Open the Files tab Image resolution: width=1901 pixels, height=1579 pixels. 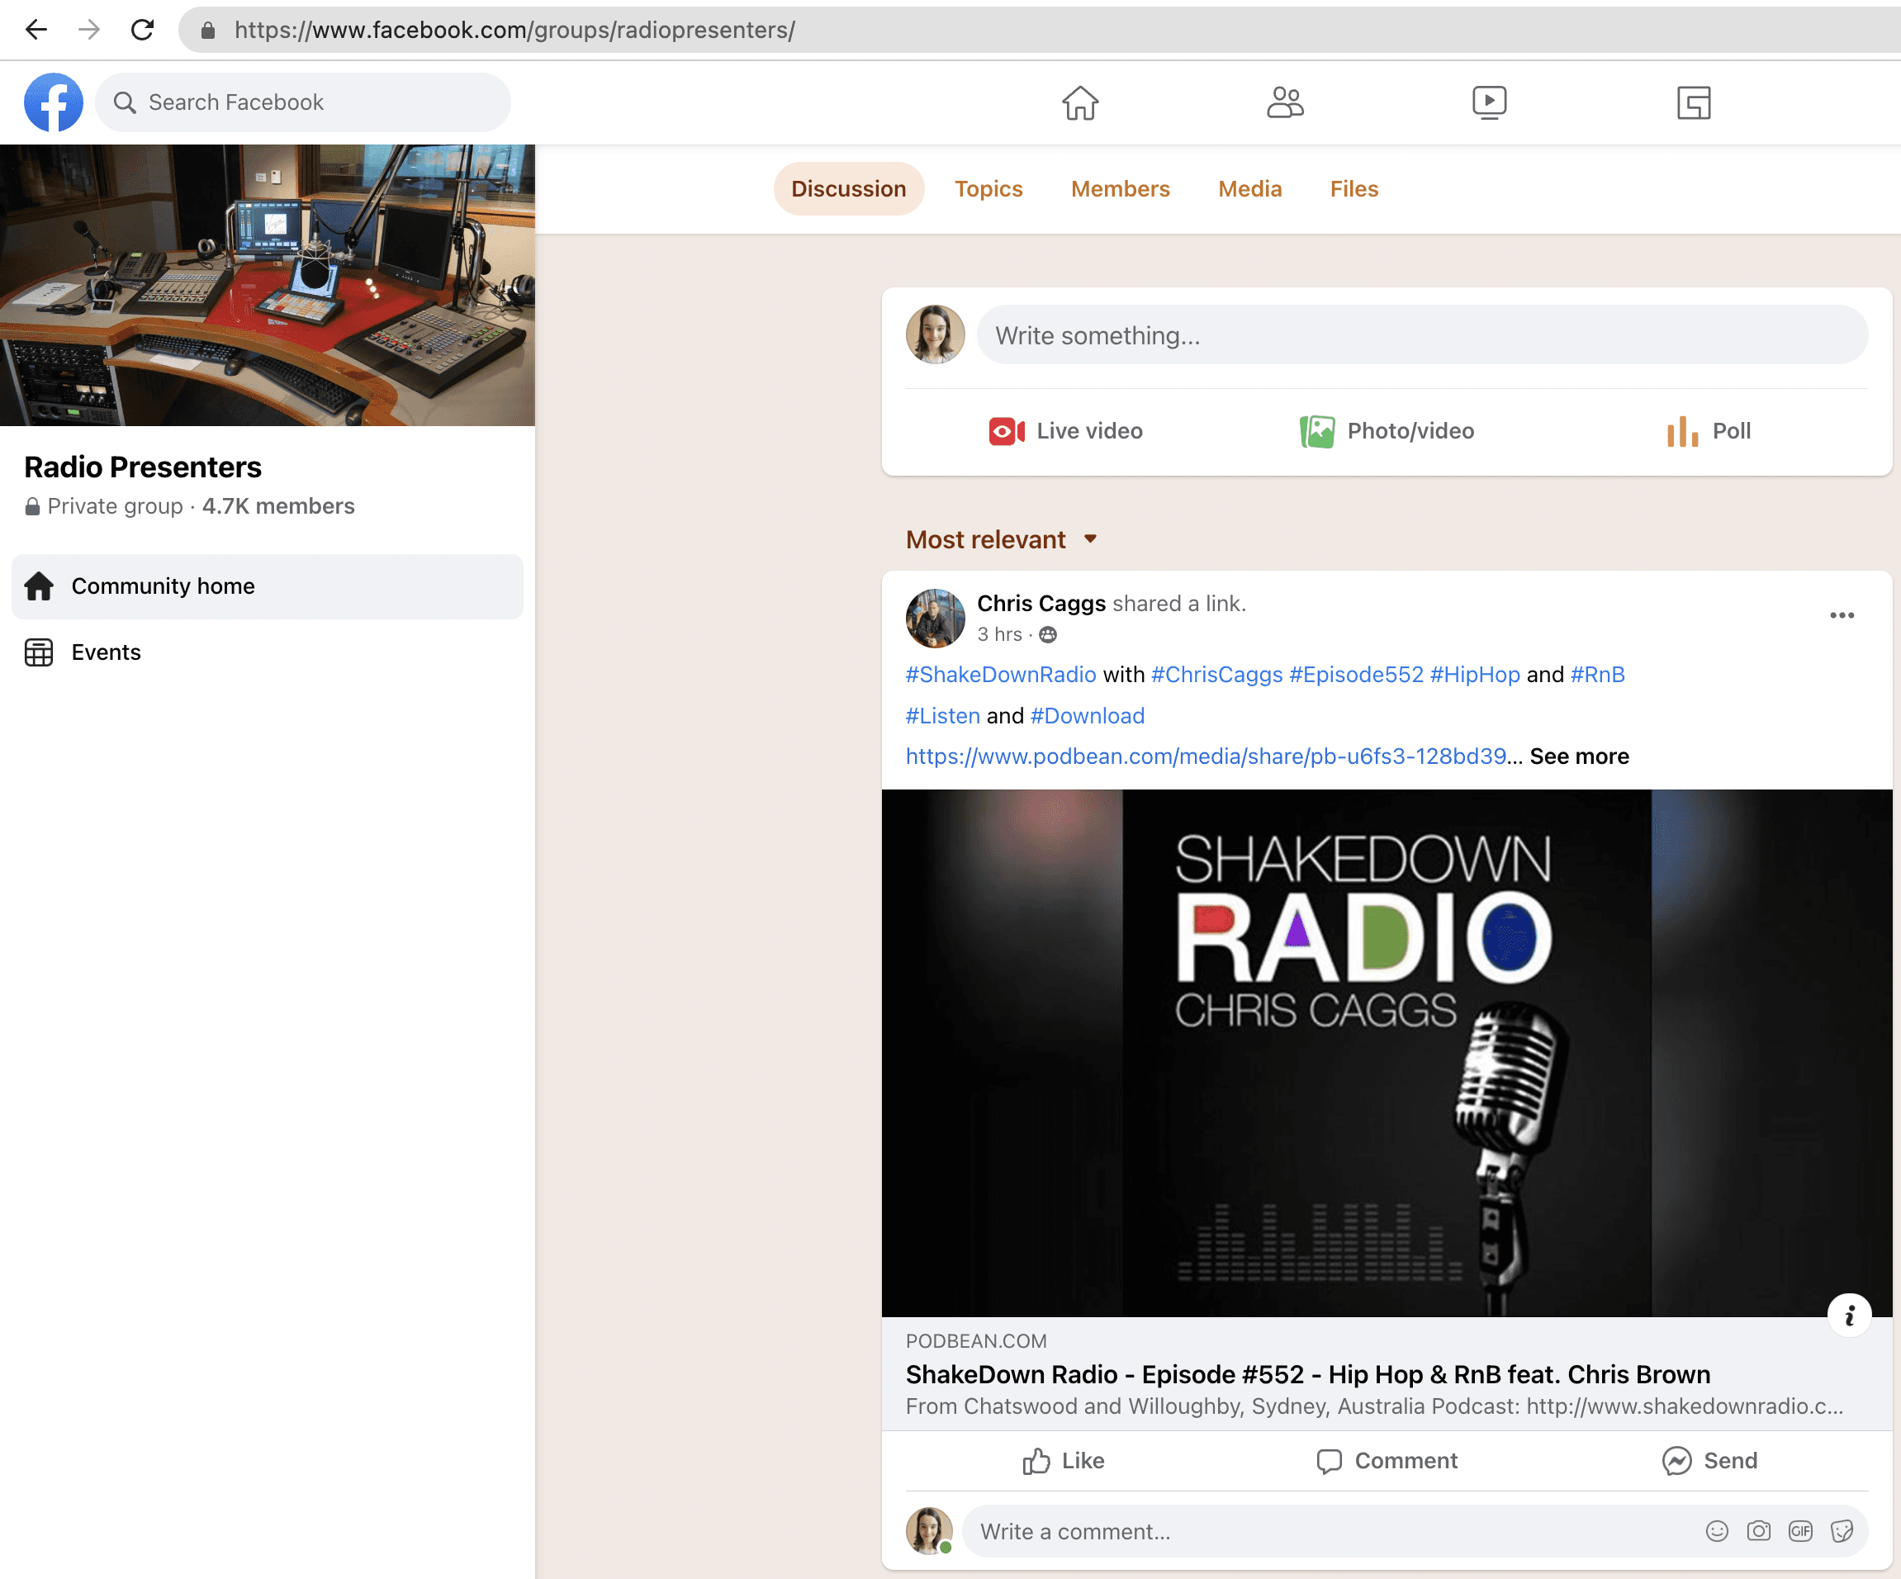tap(1353, 188)
